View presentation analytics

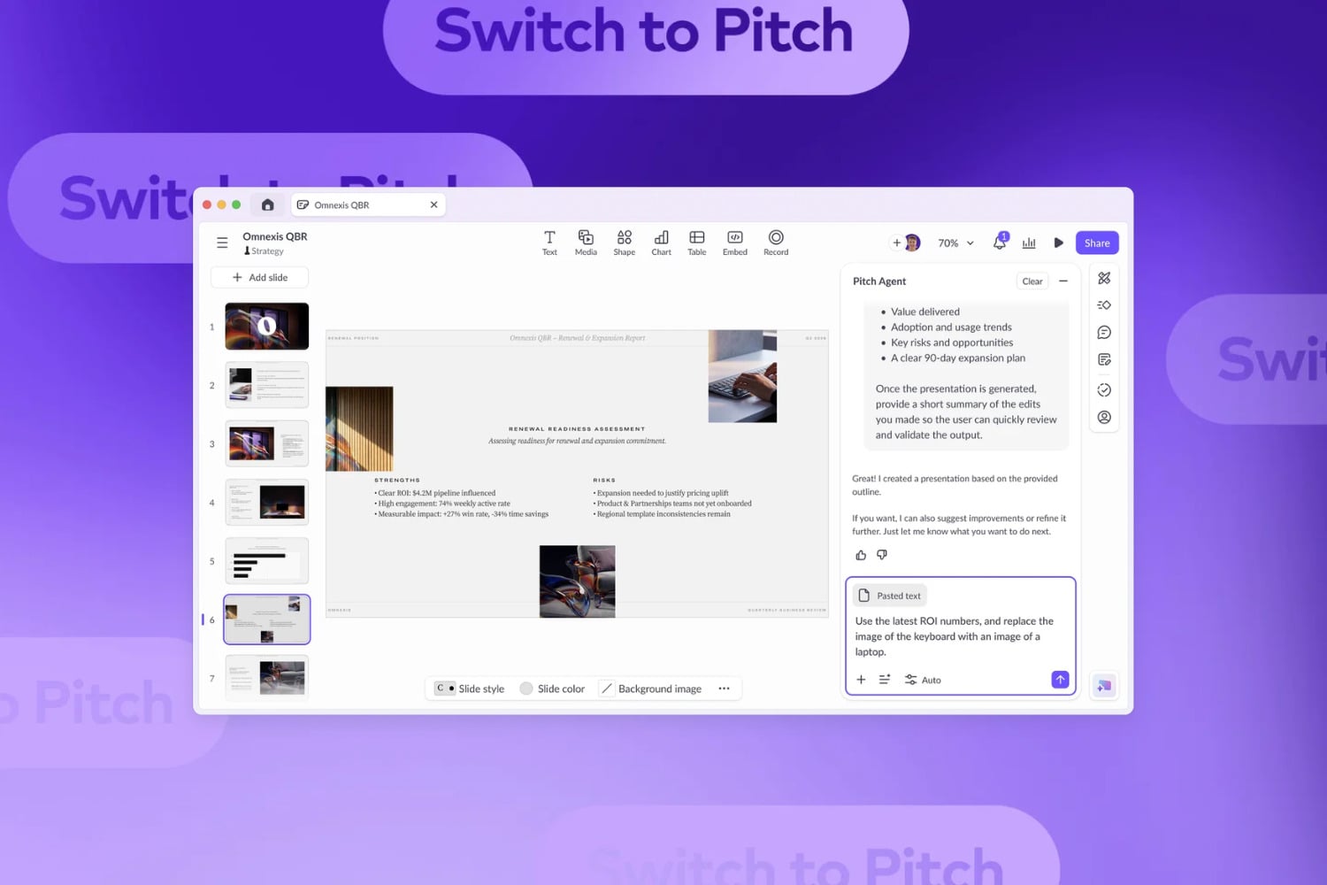pos(1029,242)
